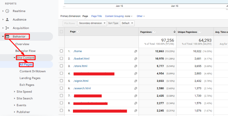The image size is (228, 116).
Task: Click help icon beside Pageviews header
Action: coord(154,32)
